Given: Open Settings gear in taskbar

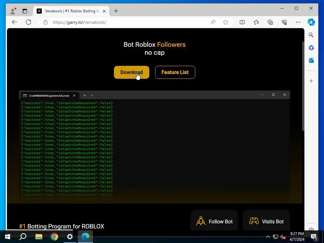Looking at the screenshot, I should (70, 237).
